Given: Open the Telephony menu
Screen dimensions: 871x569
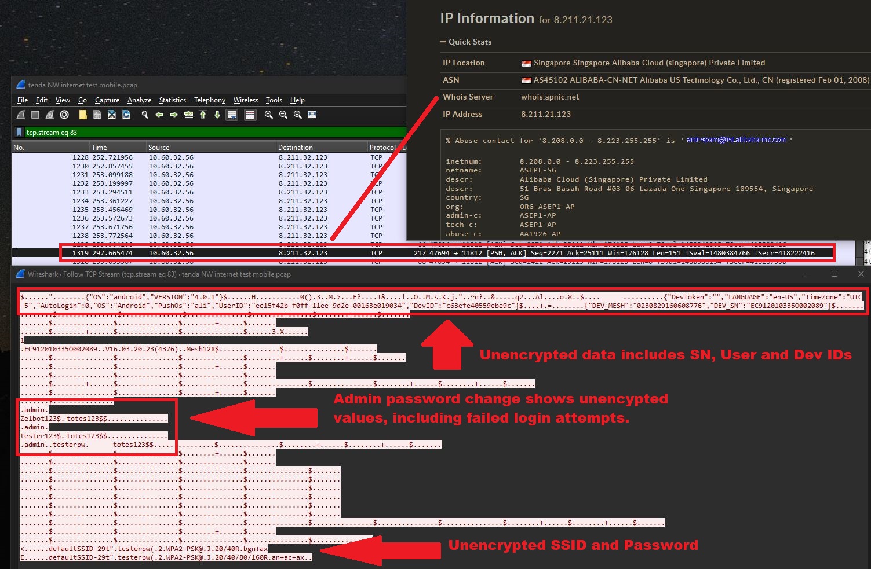Looking at the screenshot, I should pos(209,100).
